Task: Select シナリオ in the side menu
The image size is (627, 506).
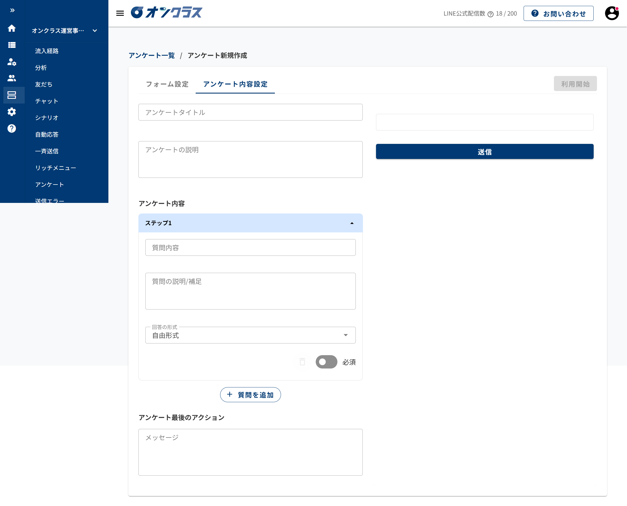Action: point(47,118)
